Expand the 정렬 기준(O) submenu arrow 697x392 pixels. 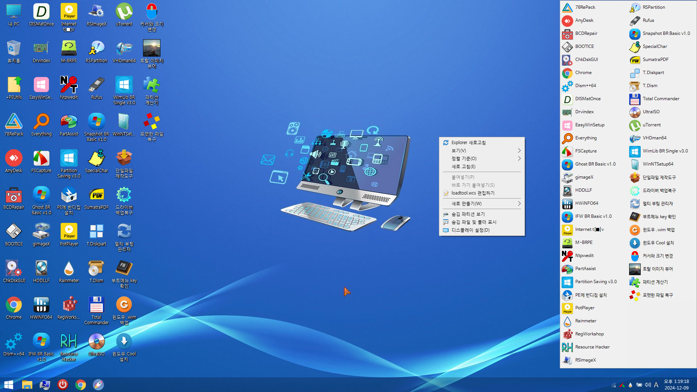pos(519,159)
